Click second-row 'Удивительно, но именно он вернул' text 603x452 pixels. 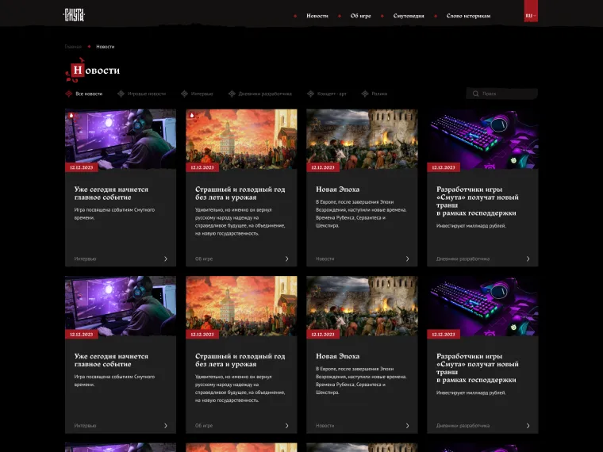pos(233,377)
